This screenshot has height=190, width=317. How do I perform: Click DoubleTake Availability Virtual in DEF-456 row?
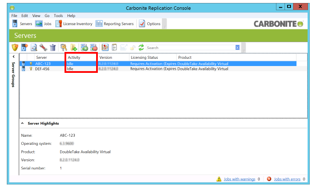tap(203, 69)
